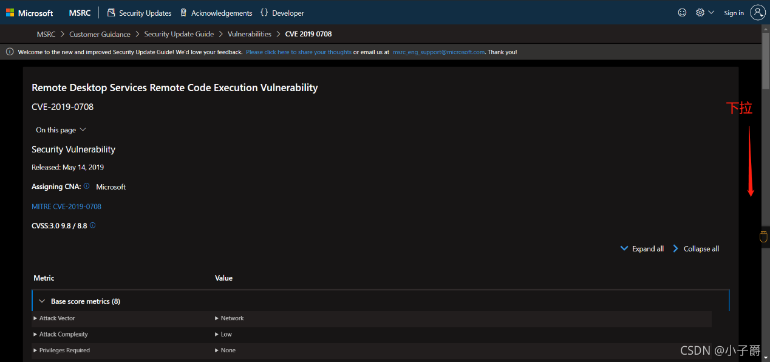Click the info icon beside Assigning CNA
The width and height of the screenshot is (770, 362).
(87, 186)
